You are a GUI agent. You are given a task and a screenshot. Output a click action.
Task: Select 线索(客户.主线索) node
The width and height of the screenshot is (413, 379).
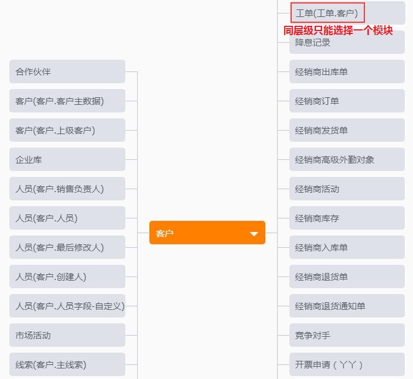tap(67, 364)
